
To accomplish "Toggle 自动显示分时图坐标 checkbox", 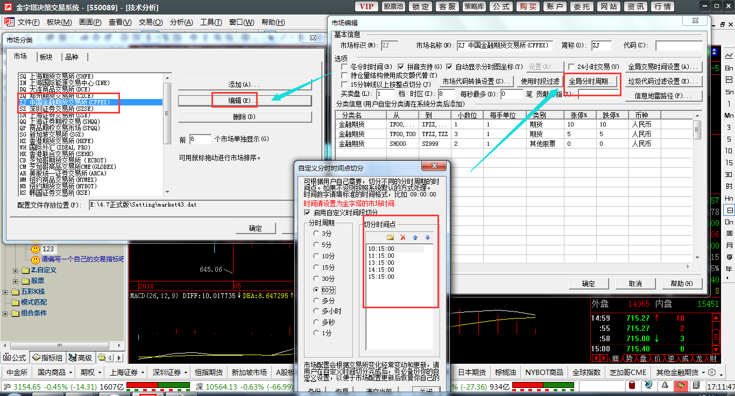I will click(x=449, y=67).
